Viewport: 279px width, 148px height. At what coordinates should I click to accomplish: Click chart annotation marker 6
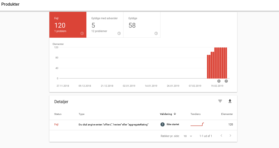coord(219,81)
